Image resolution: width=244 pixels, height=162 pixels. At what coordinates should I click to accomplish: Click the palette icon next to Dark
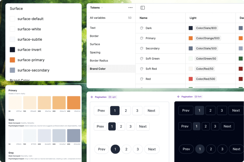[142, 28]
